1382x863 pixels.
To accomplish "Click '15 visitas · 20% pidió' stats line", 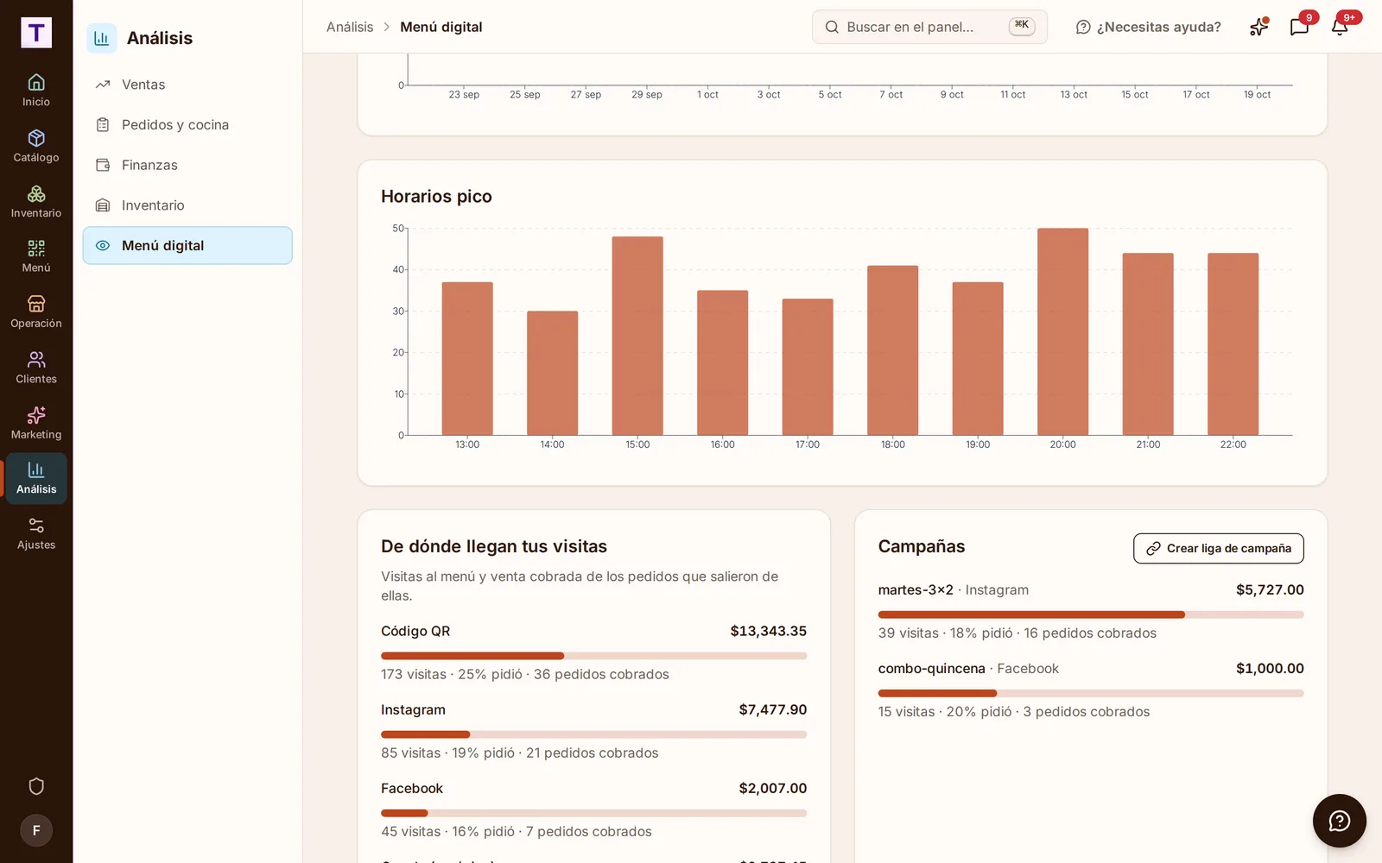I will 1014,712.
